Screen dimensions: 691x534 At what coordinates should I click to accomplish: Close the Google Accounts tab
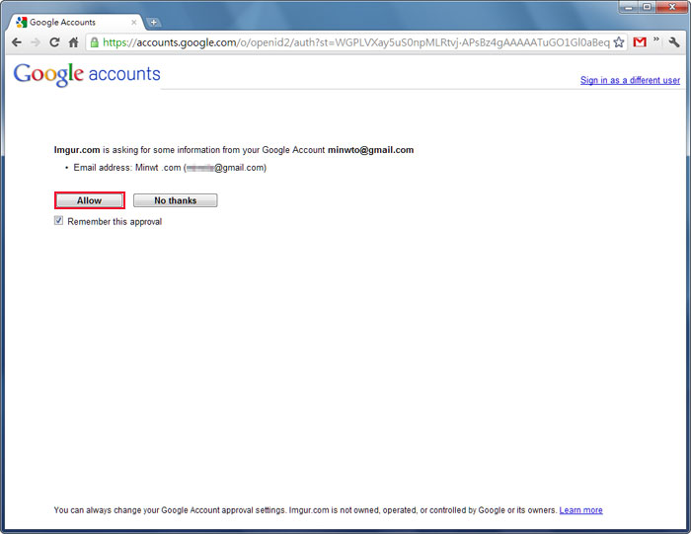pyautogui.click(x=134, y=22)
